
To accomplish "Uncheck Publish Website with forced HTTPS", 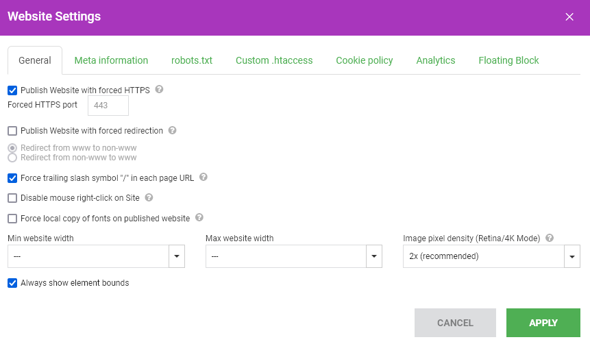I will pyautogui.click(x=12, y=90).
